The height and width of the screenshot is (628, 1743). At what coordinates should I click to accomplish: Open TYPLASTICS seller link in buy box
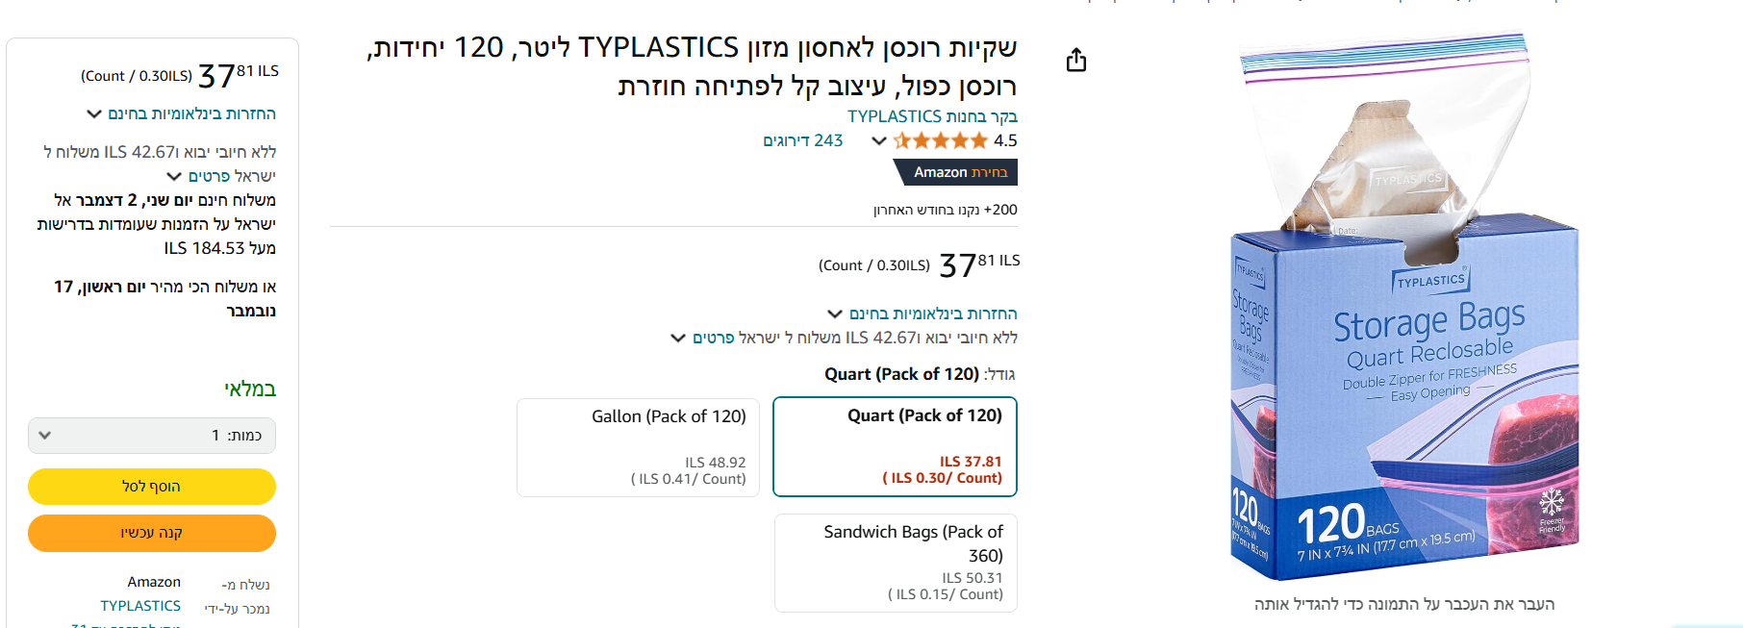coord(140,606)
